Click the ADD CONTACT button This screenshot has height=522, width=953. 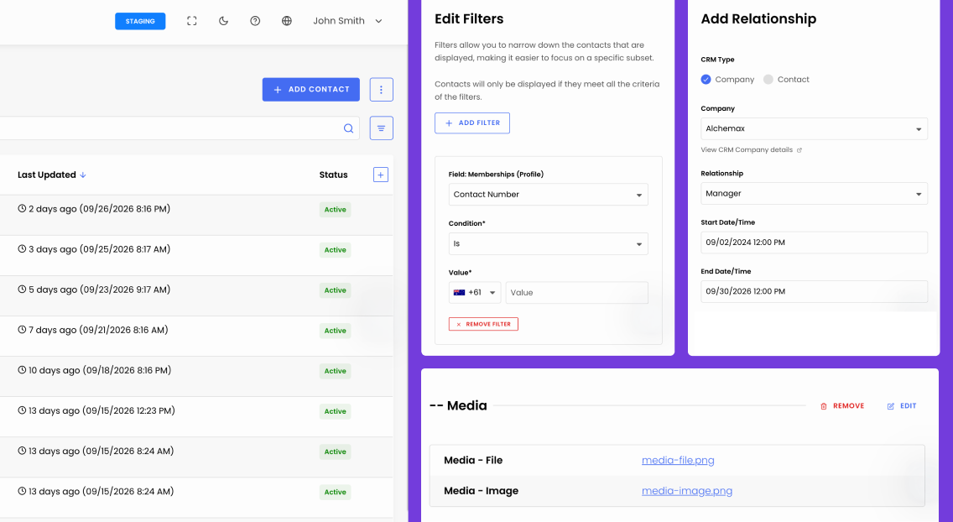(311, 89)
